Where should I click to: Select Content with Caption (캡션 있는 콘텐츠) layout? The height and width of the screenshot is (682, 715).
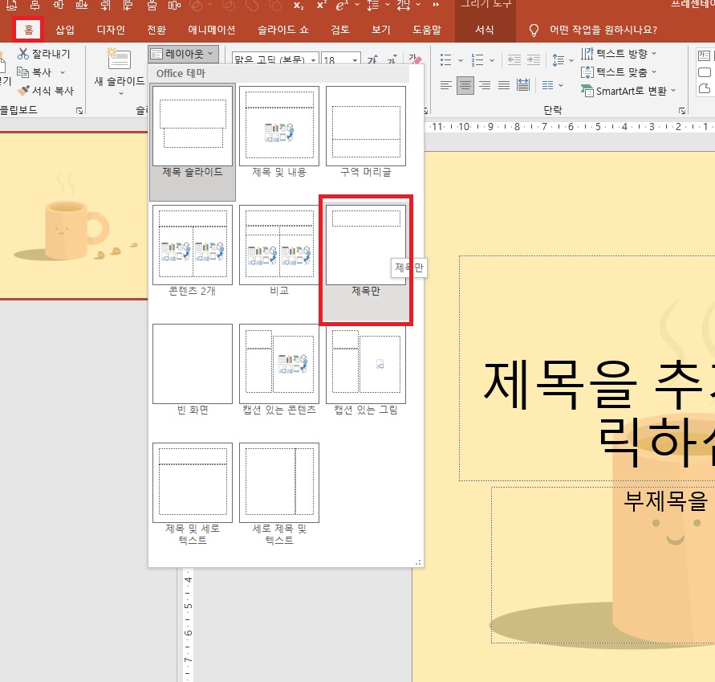coord(279,370)
